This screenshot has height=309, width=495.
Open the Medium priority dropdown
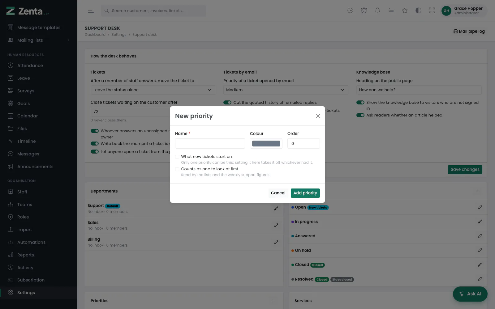(x=286, y=90)
